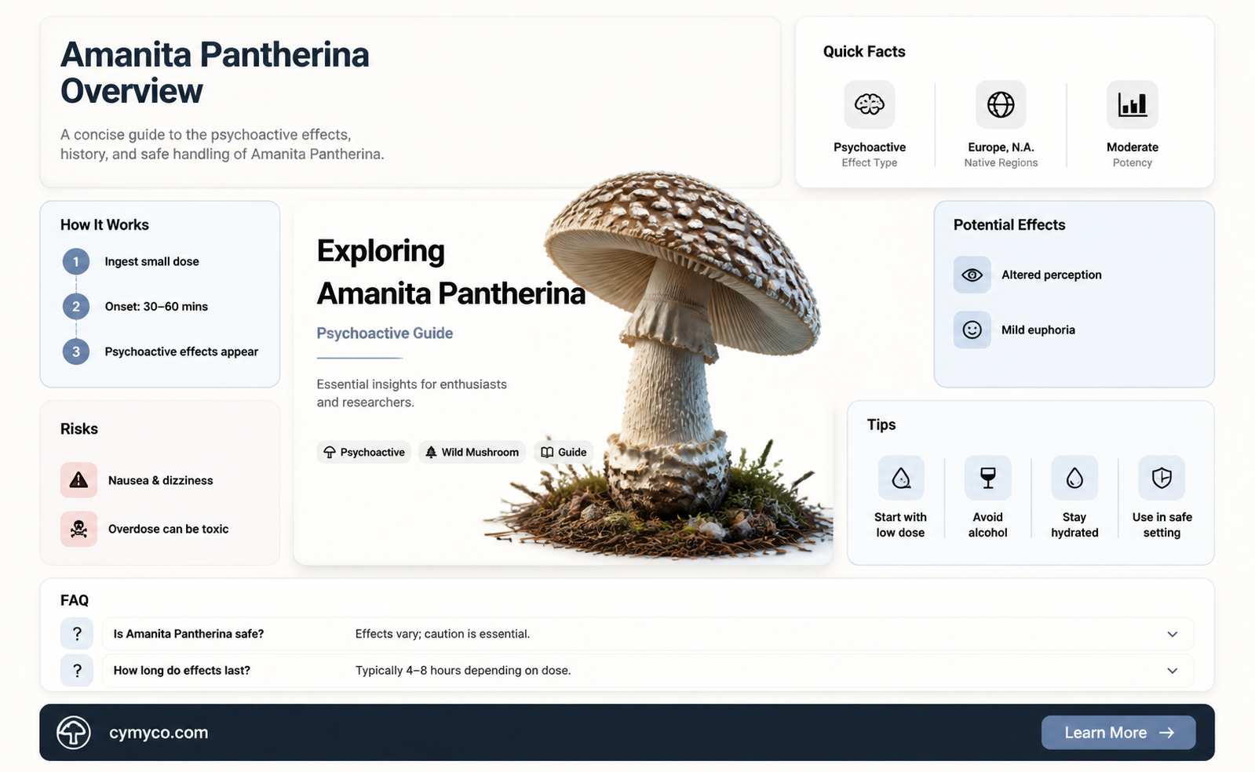Click the 'Moderate' potency label
Screen dimensions: 1255x772
(x=1132, y=147)
